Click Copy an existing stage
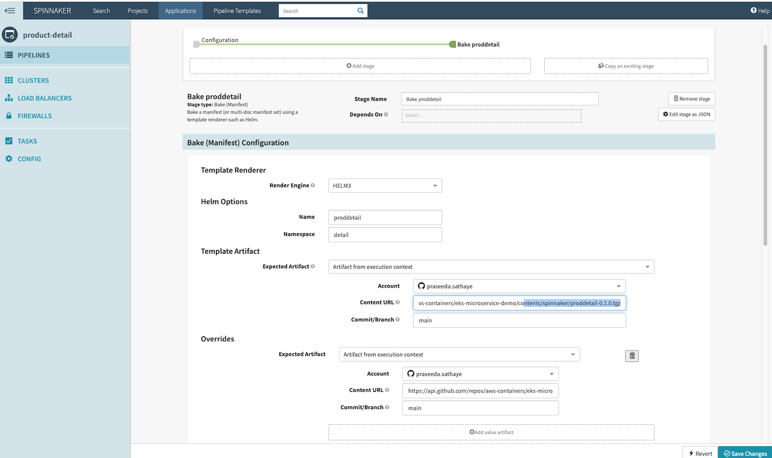The width and height of the screenshot is (772, 458). tap(626, 66)
